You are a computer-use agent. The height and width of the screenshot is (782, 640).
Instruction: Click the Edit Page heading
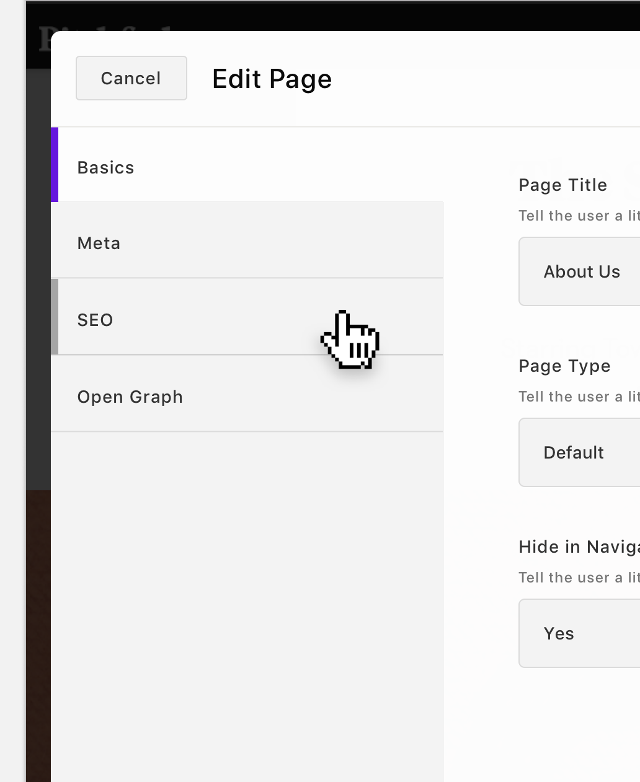point(272,79)
